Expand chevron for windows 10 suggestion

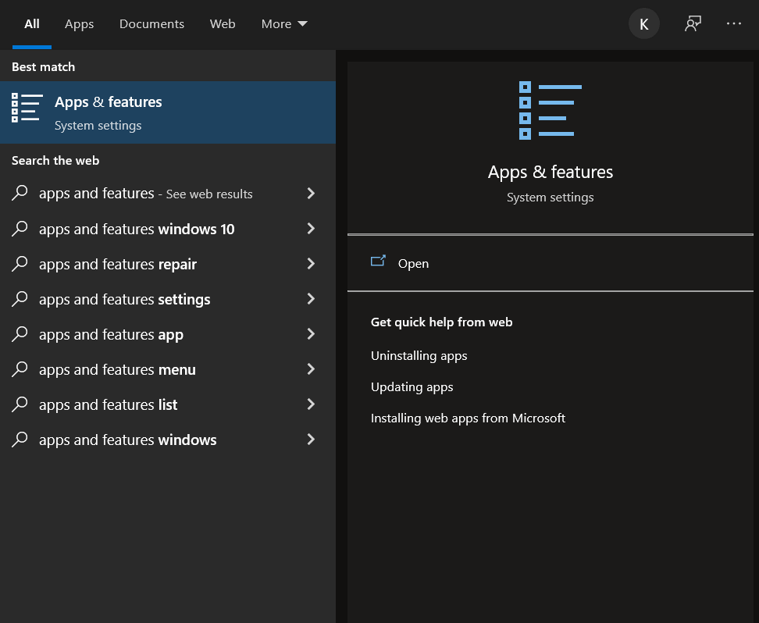[312, 229]
